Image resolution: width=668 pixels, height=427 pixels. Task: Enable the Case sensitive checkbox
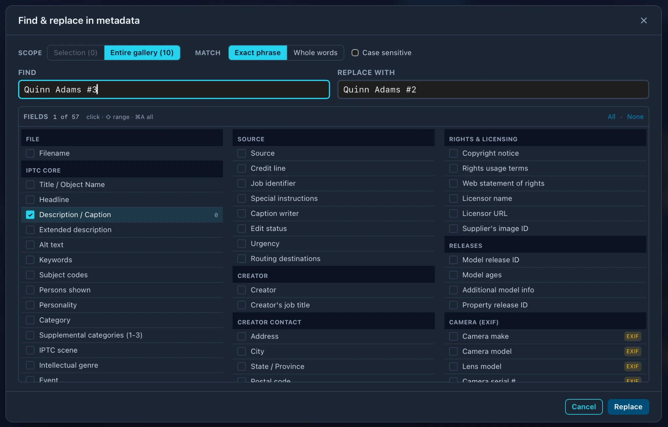[355, 53]
